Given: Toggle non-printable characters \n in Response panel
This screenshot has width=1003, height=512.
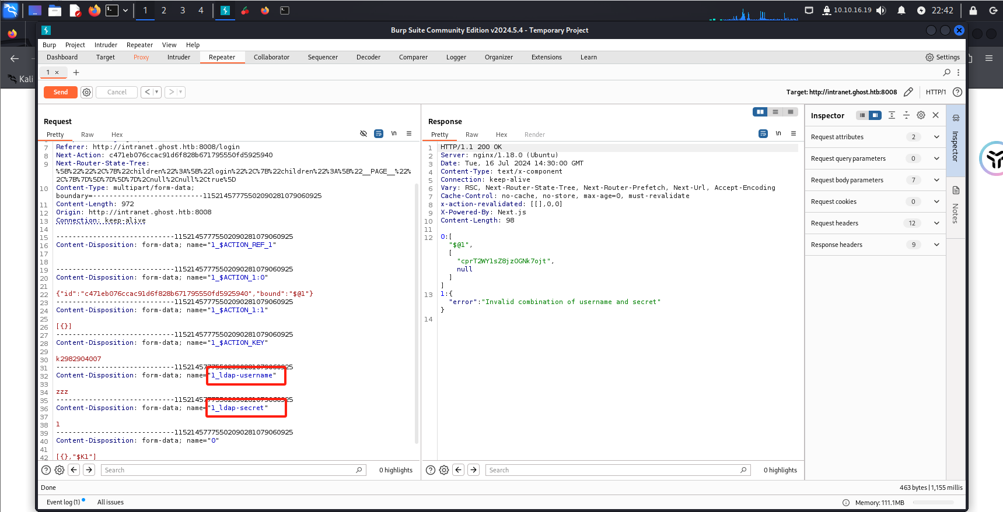Looking at the screenshot, I should (778, 134).
